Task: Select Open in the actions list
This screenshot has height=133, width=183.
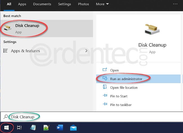Action: 139,70
